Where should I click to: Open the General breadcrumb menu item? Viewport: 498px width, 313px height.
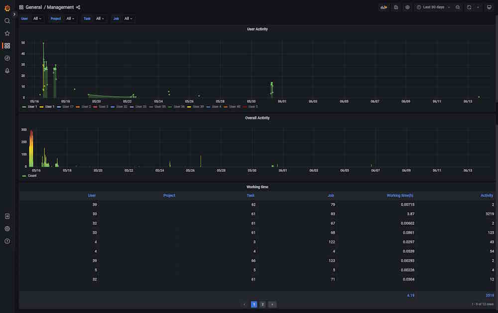(x=34, y=7)
